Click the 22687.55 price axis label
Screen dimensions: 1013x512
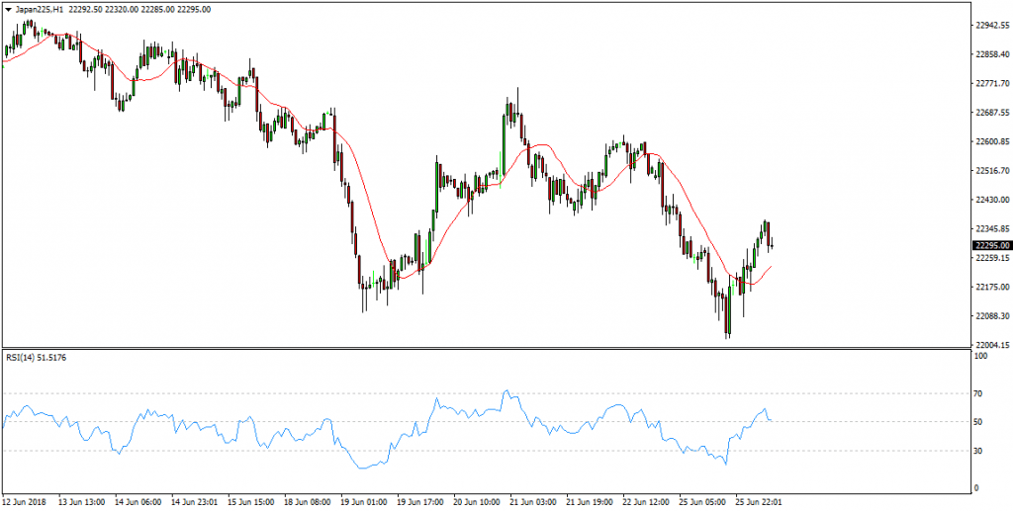tap(993, 113)
